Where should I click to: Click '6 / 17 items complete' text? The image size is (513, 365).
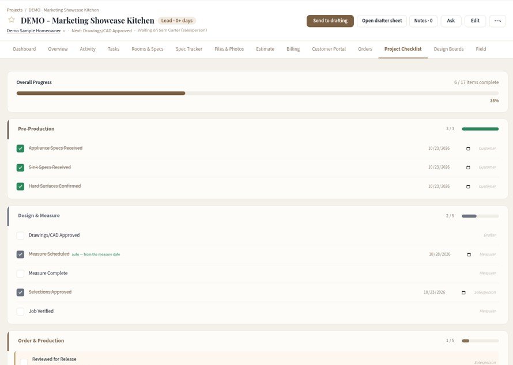[476, 82]
